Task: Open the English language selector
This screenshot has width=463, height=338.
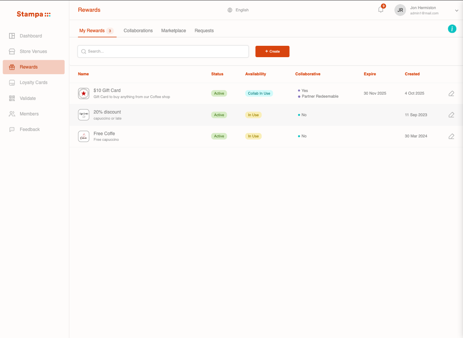Action: (242, 10)
